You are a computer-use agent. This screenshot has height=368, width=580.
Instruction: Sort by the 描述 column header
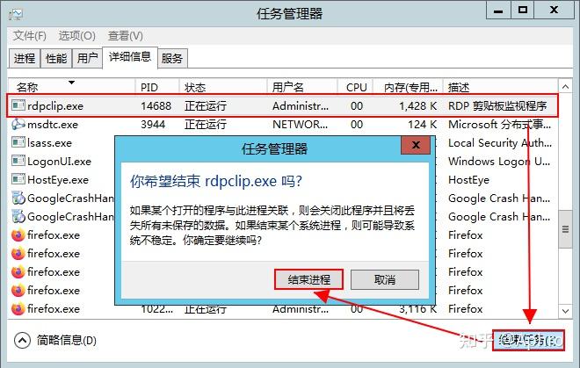(x=501, y=87)
